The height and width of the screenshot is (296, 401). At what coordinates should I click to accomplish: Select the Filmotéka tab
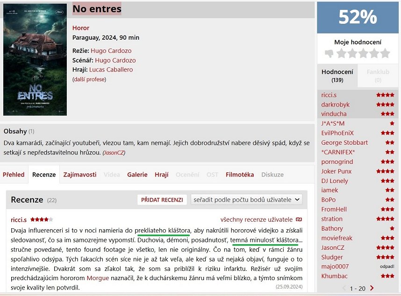(239, 175)
